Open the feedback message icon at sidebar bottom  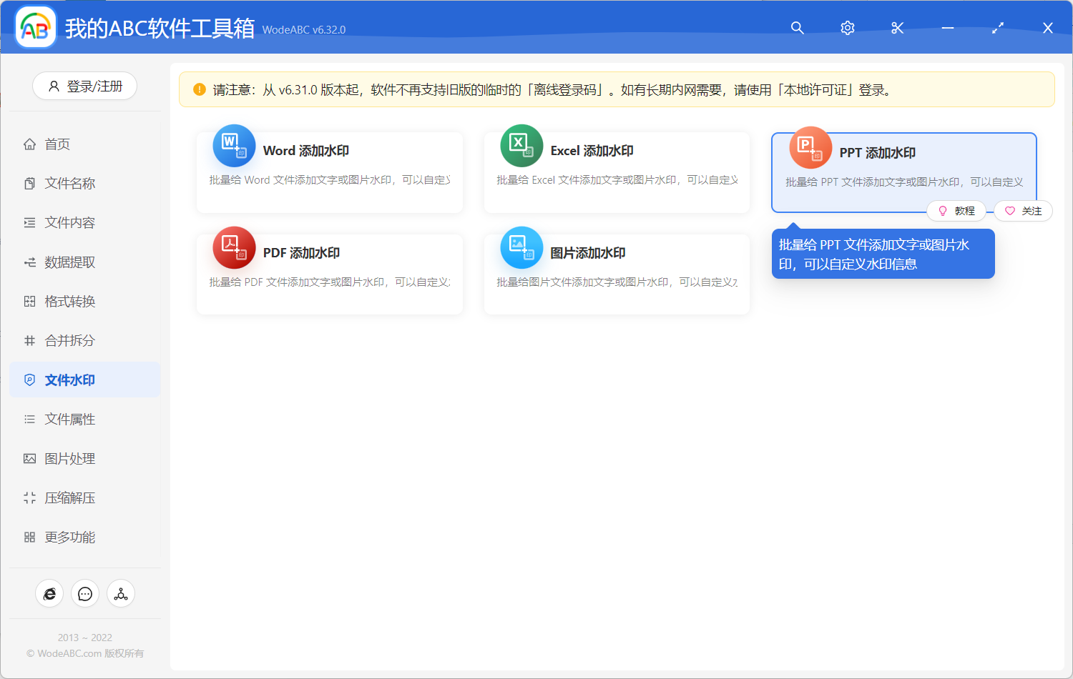click(x=85, y=593)
